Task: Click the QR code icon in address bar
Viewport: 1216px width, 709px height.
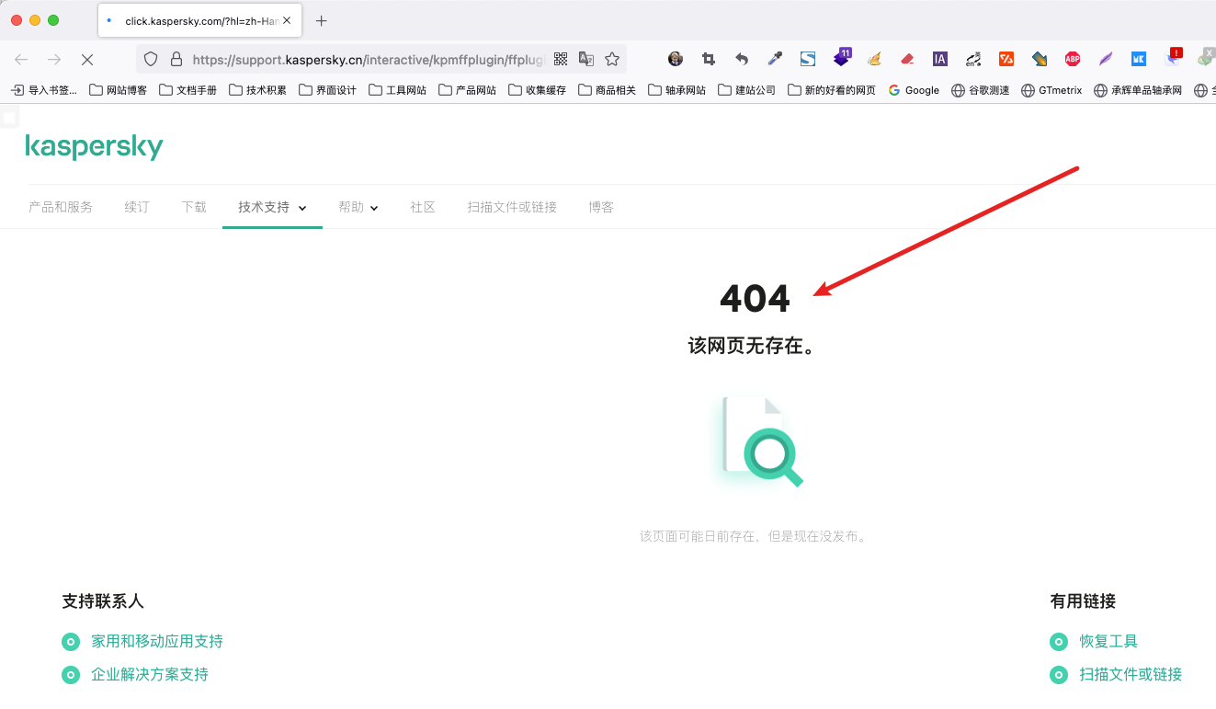Action: (x=561, y=59)
